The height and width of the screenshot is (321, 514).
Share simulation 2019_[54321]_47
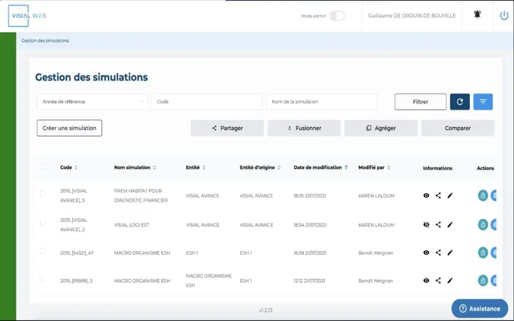438,253
